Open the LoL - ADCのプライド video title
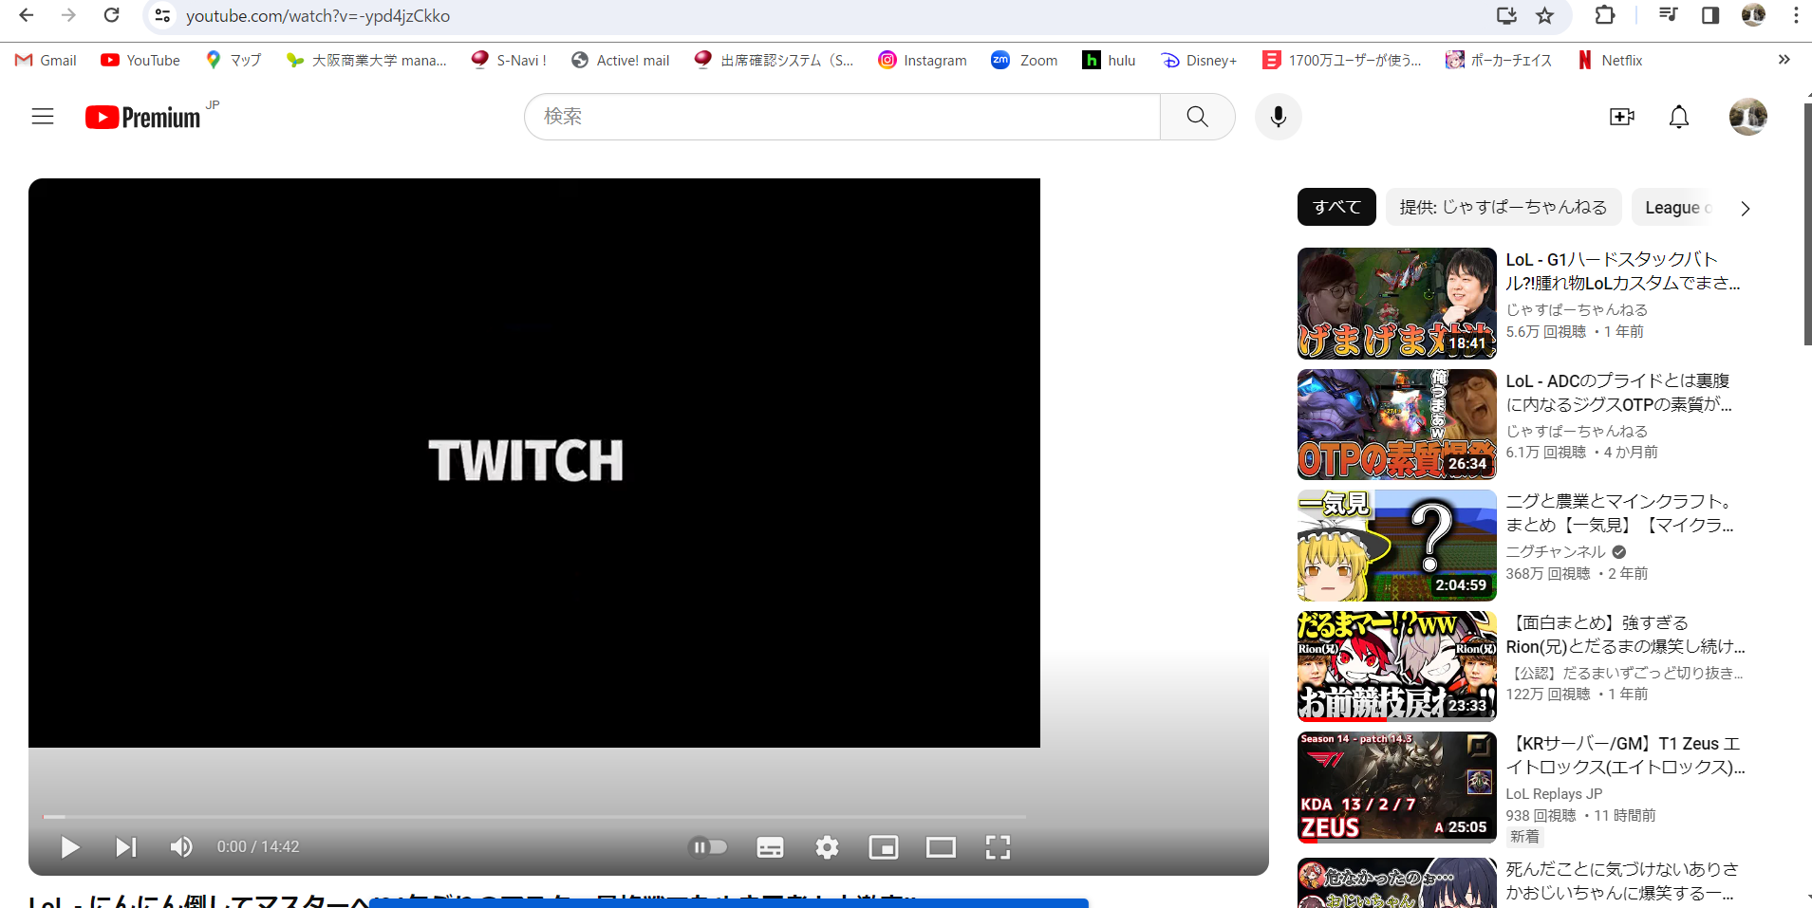Viewport: 1812px width, 908px height. [1619, 393]
